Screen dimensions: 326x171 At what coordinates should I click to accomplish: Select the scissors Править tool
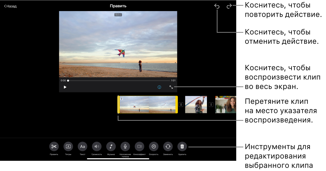(54, 147)
